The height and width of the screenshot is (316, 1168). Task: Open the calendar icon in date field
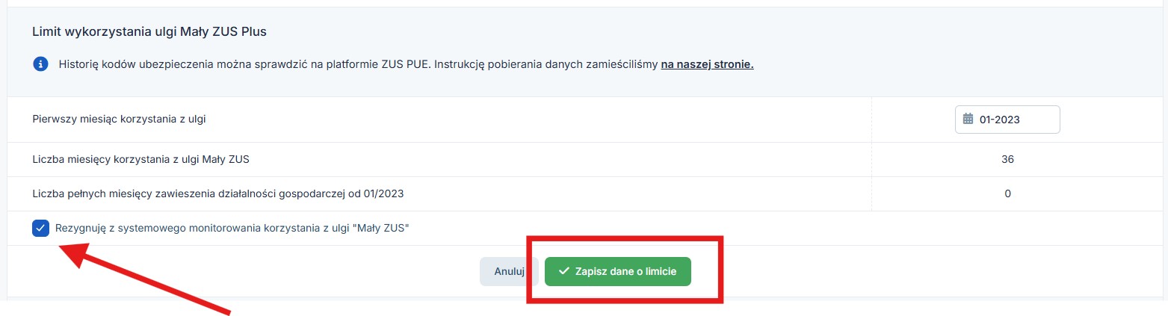968,119
